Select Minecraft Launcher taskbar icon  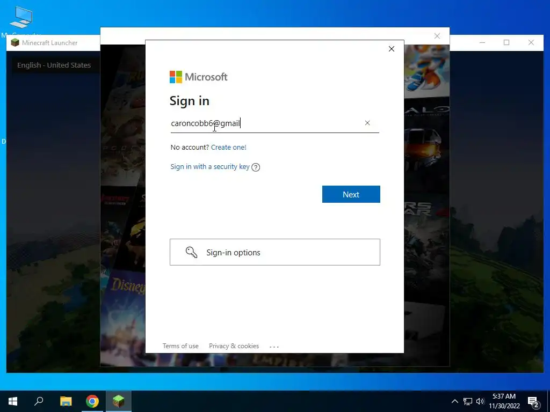[x=119, y=401]
